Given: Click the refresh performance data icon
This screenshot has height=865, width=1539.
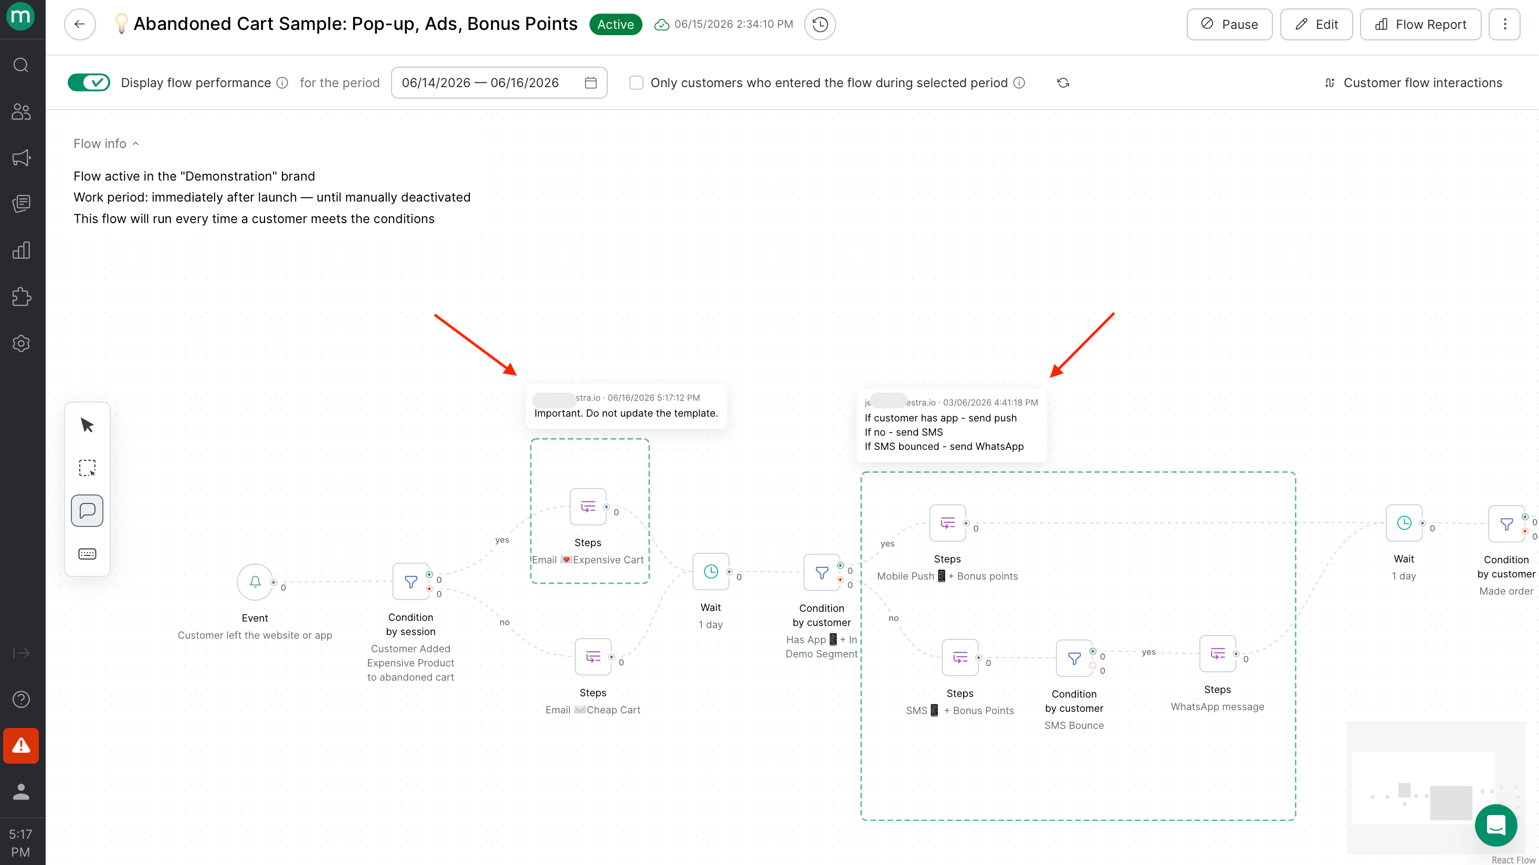Looking at the screenshot, I should (1063, 83).
